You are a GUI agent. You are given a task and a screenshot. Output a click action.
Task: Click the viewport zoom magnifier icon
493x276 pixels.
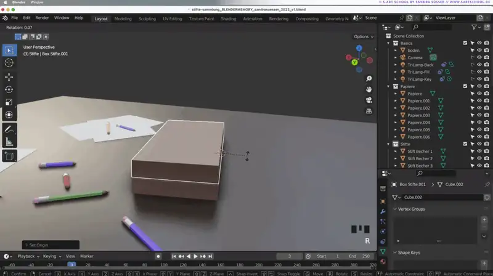pyautogui.click(x=369, y=78)
